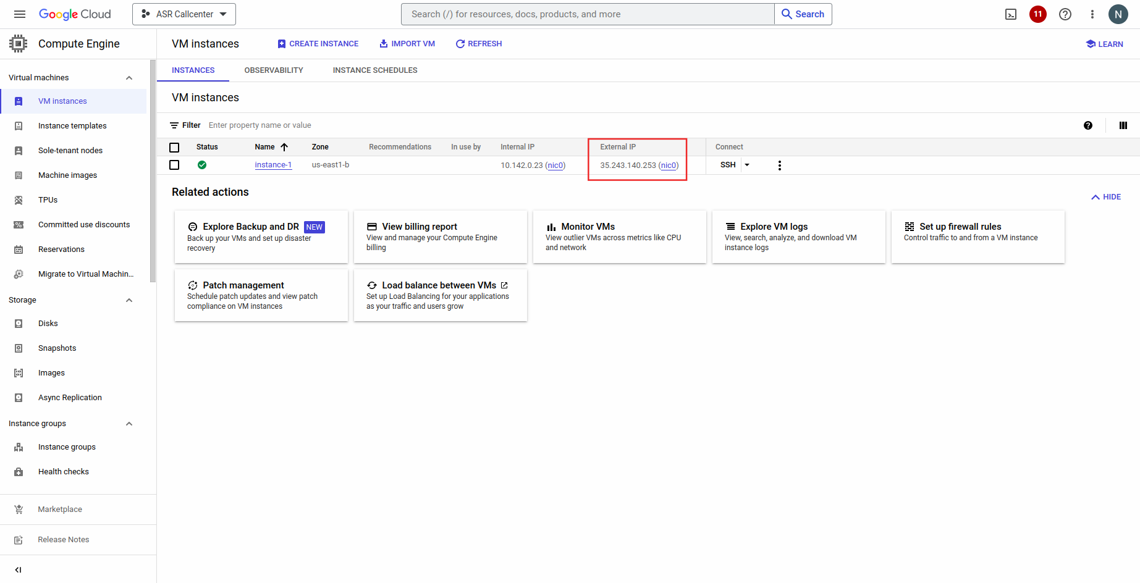
Task: Click the Machine images sidebar icon
Action: (19, 175)
